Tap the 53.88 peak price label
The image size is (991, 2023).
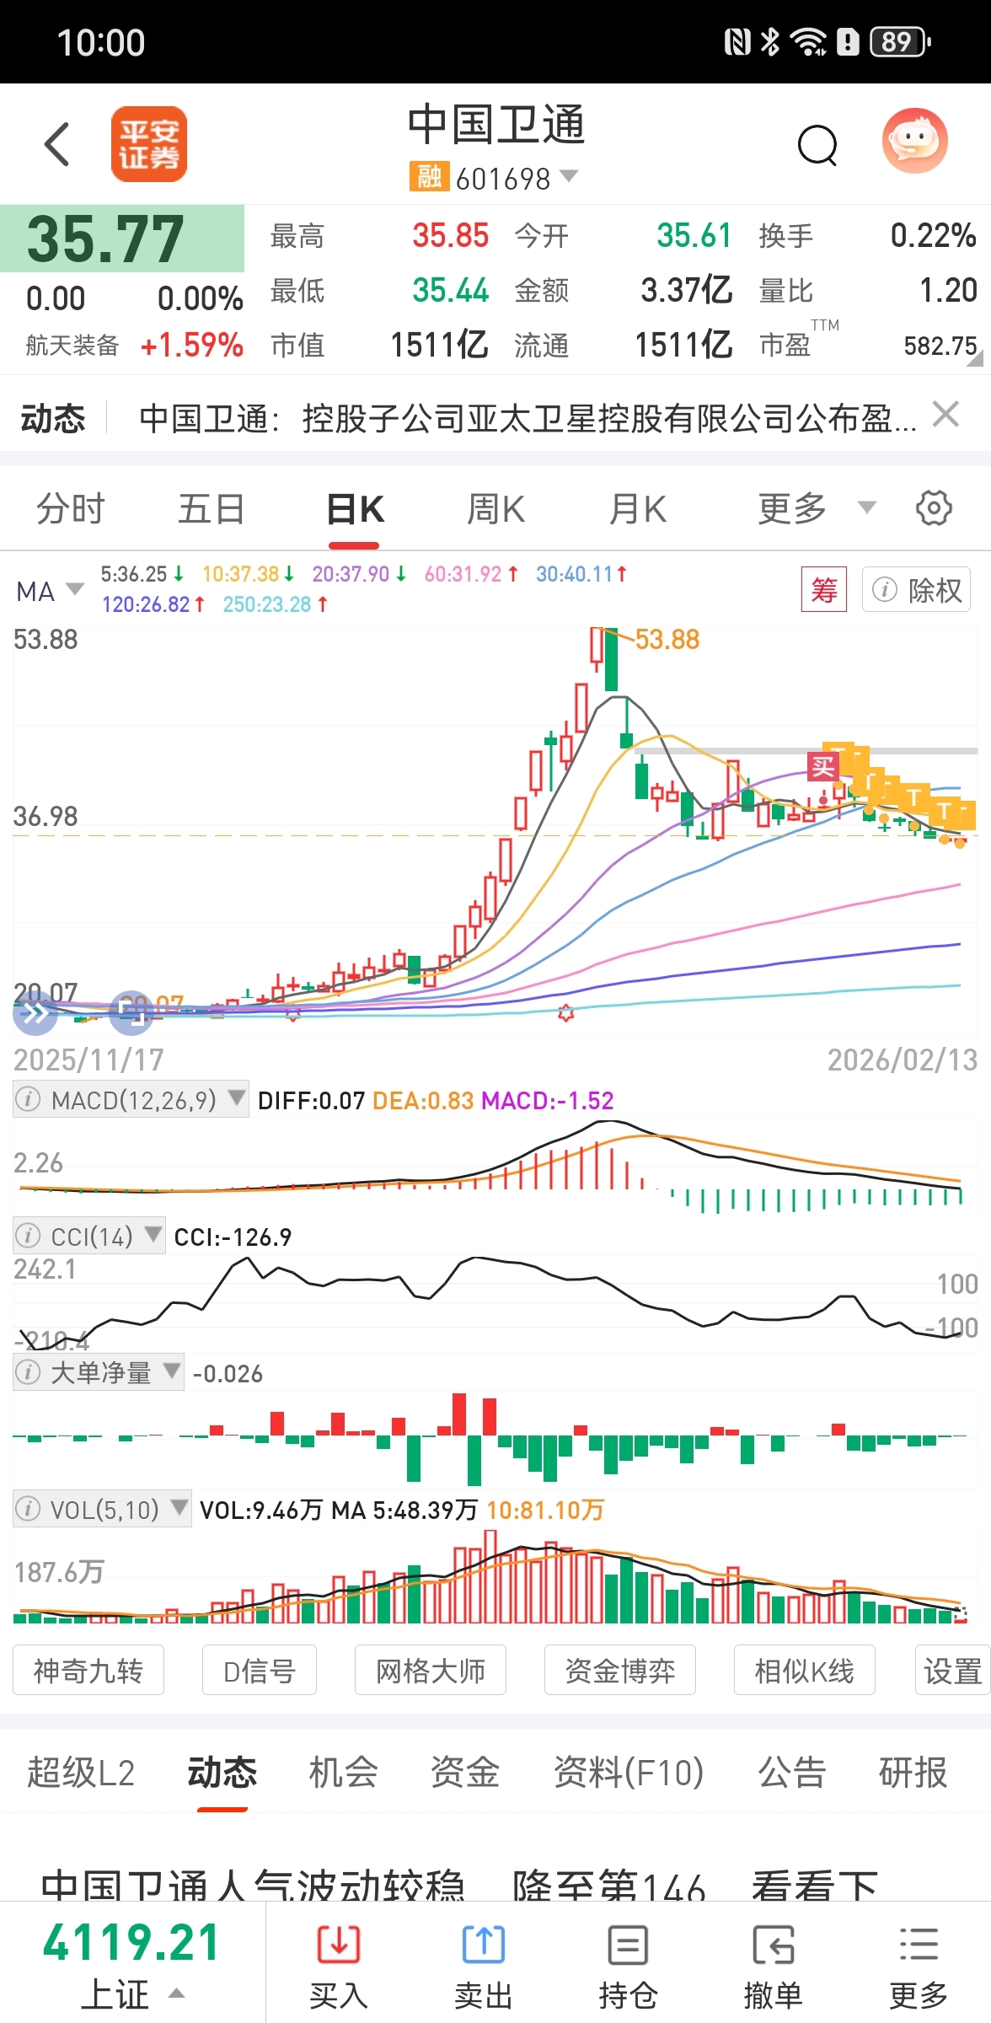(x=667, y=639)
